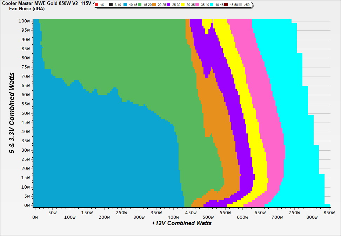Select the black 6-10 legend swatch
Screen dimensions: 341x236
pos(111,5)
